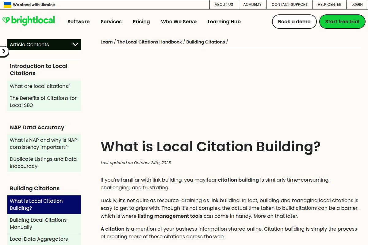
Task: Open the Learning Hub menu
Action: [224, 21]
